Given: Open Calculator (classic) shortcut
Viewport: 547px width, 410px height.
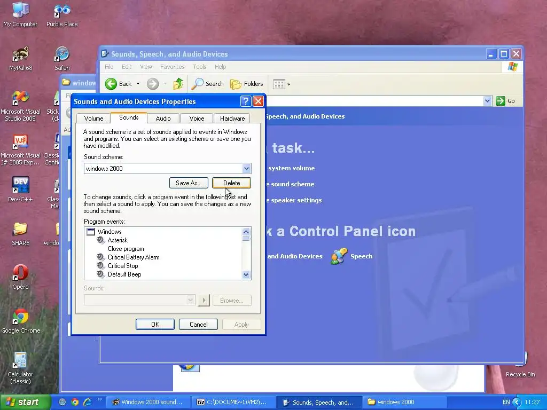Looking at the screenshot, I should (x=21, y=368).
